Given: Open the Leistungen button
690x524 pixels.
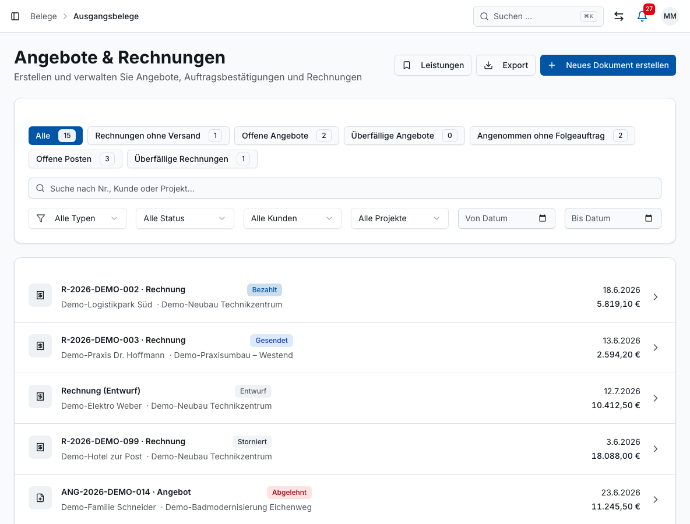Looking at the screenshot, I should [x=433, y=65].
